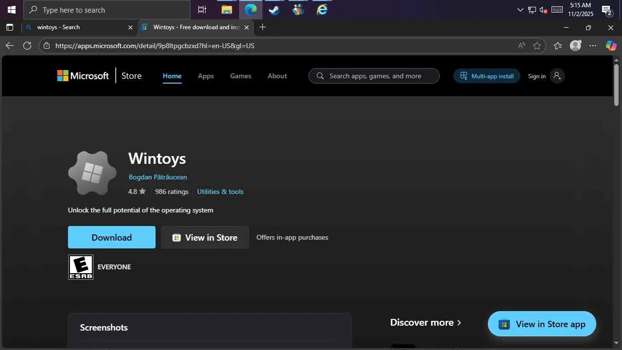The width and height of the screenshot is (622, 350).
Task: View the 986 ratings
Action: point(172,192)
